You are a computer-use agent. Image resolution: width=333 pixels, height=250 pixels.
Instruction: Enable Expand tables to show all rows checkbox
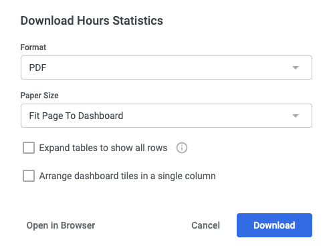pos(29,148)
